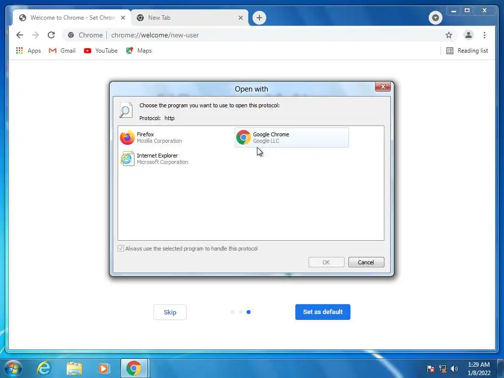504x378 pixels.
Task: Open the Apps bookmark shortcut
Action: [x=28, y=51]
